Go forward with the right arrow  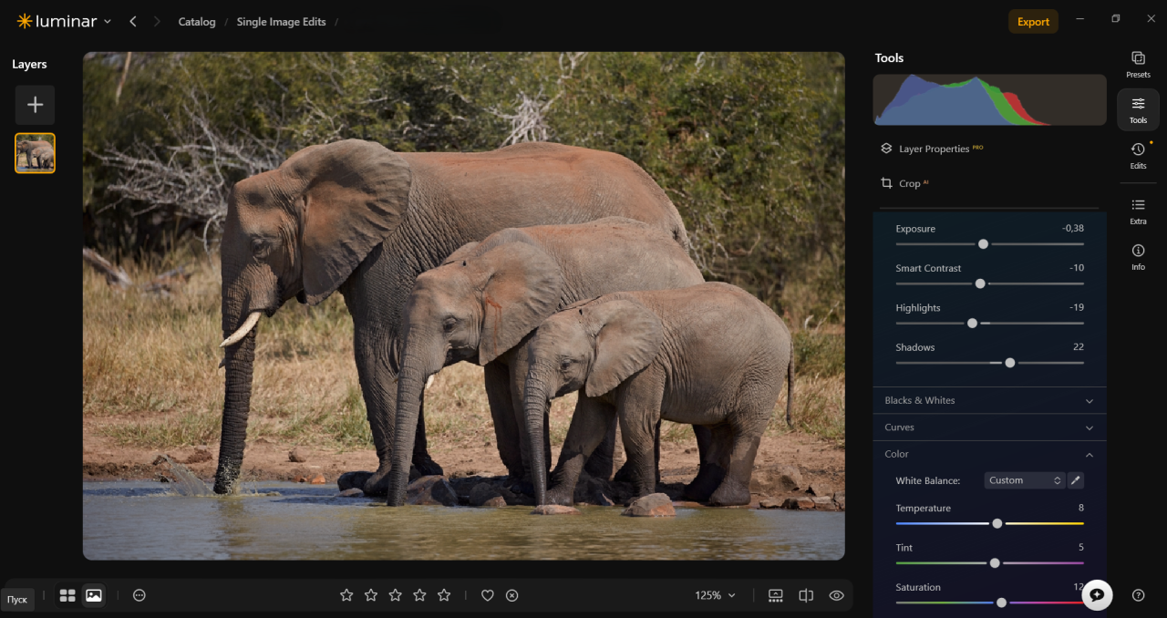(x=157, y=21)
